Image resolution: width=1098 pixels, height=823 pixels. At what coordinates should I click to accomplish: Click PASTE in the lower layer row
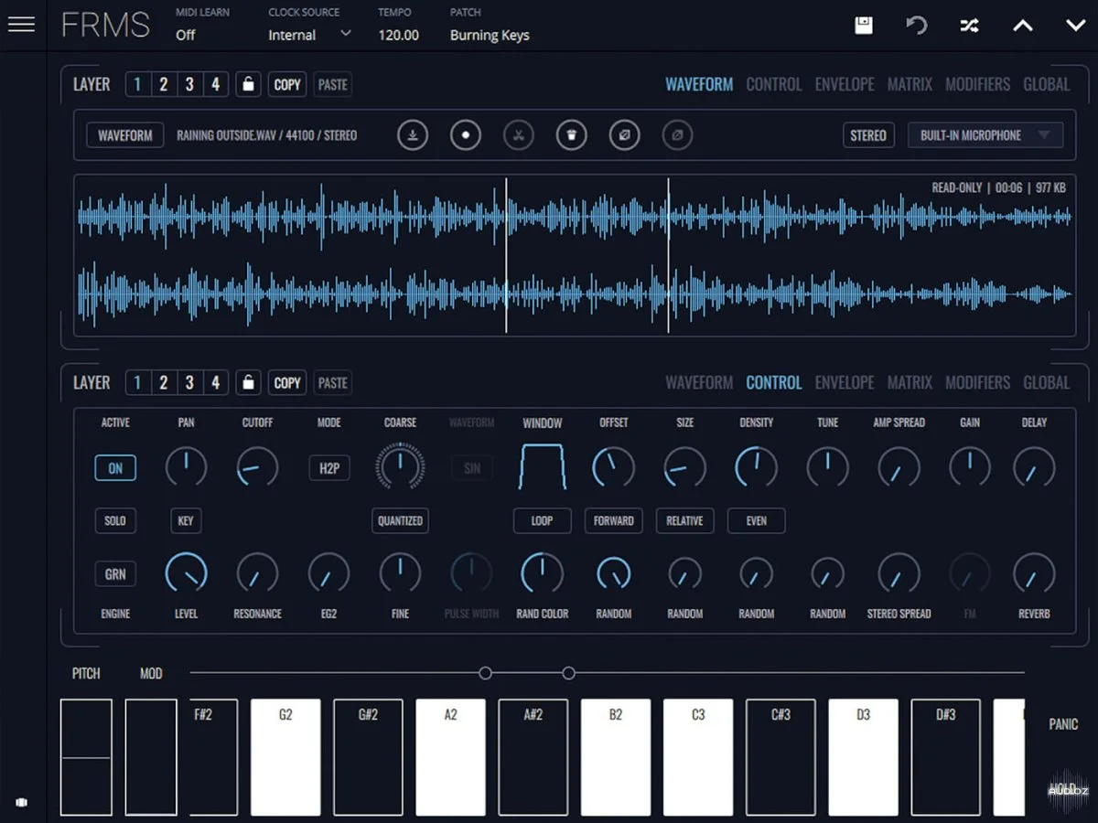[x=332, y=382]
